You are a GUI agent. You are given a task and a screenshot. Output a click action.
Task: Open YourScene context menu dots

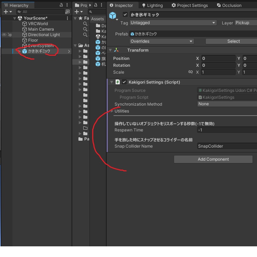tap(67, 18)
